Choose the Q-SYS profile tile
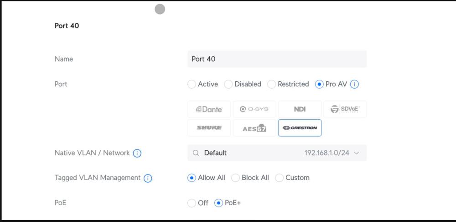The width and height of the screenshot is (456, 222). coord(254,109)
